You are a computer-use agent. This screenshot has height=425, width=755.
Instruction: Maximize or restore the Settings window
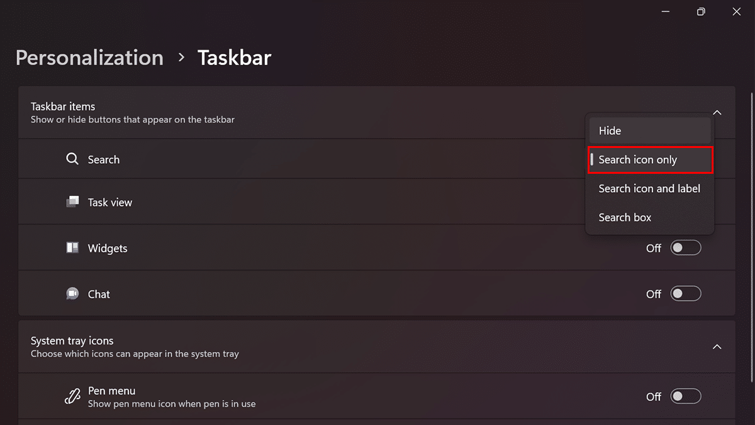(701, 12)
